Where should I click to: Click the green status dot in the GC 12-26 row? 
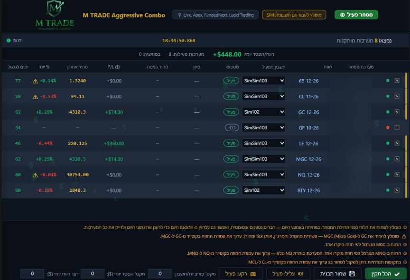388,112
